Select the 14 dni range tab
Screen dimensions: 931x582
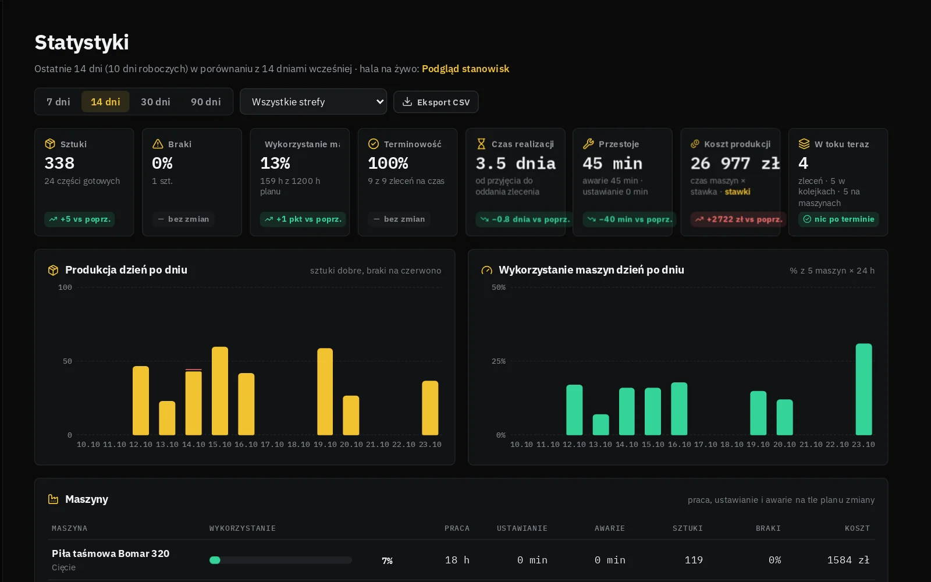[x=105, y=102]
